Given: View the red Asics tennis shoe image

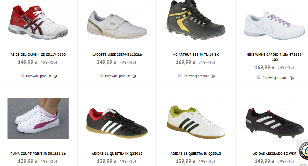Looking at the screenshot, I should click(x=38, y=22).
